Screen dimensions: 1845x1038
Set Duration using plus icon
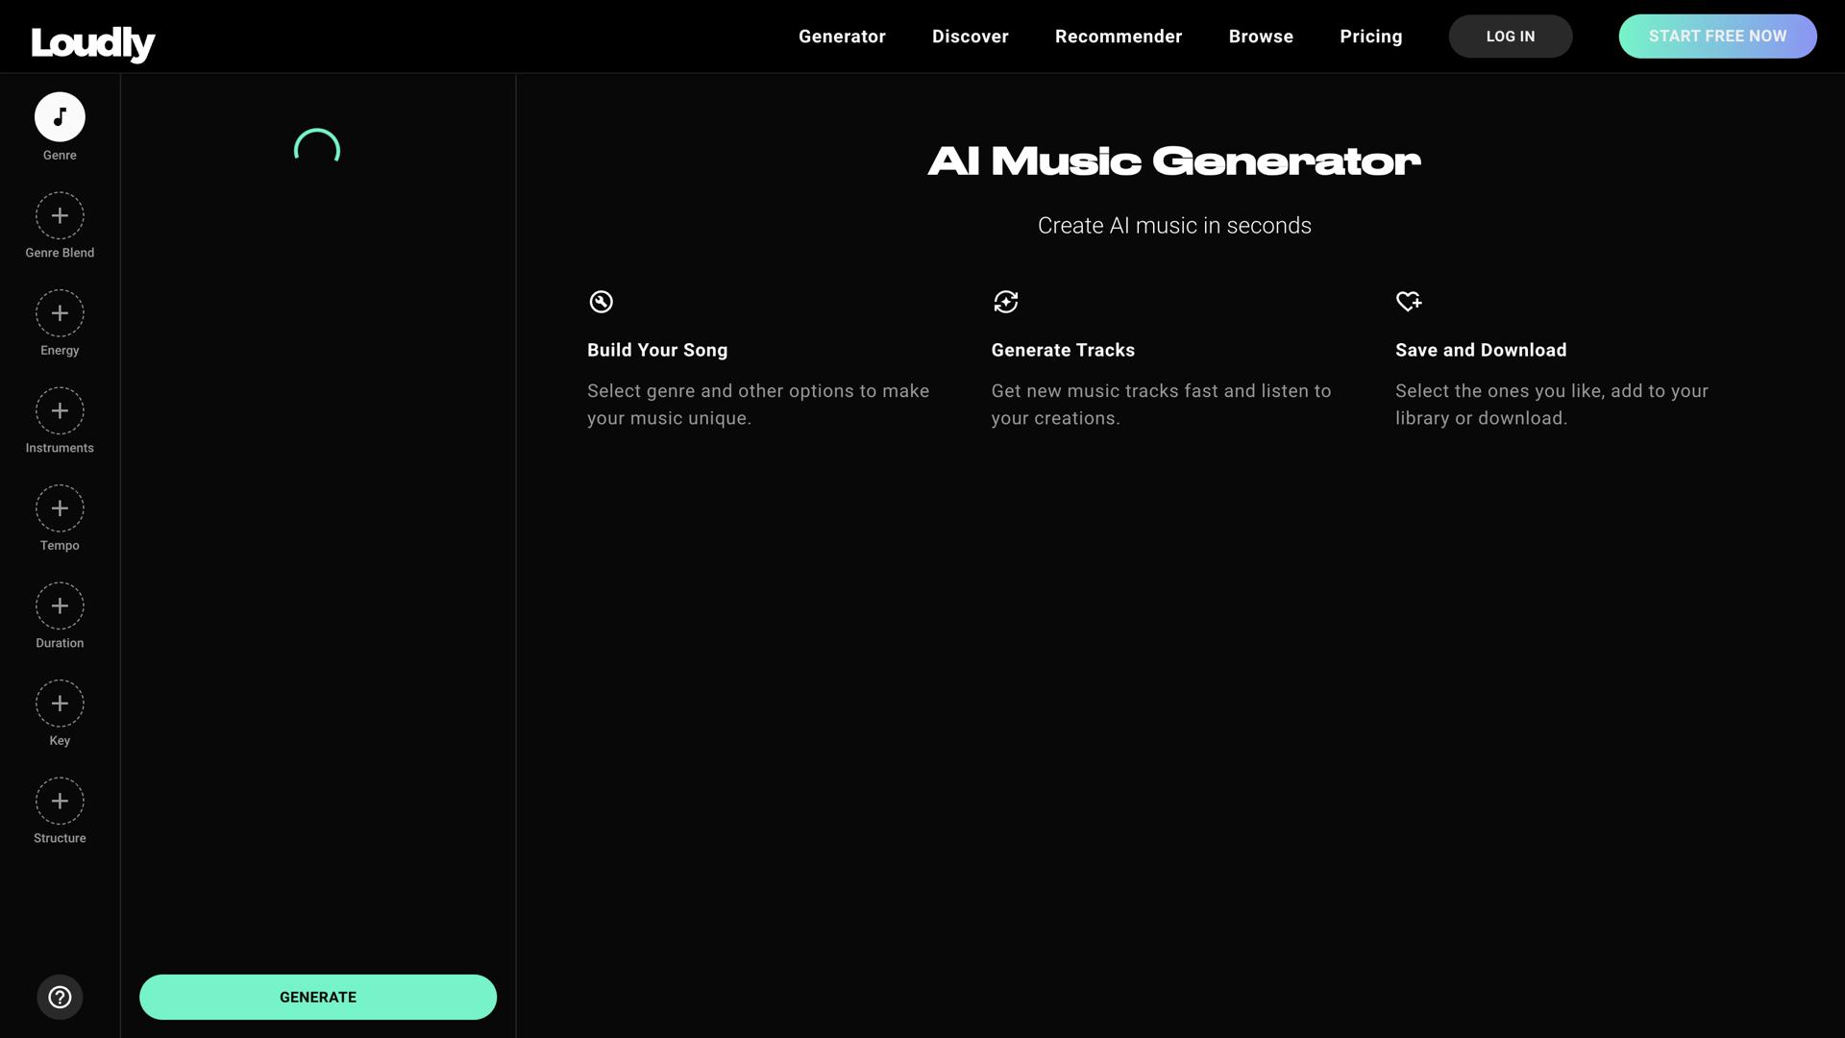tap(60, 605)
